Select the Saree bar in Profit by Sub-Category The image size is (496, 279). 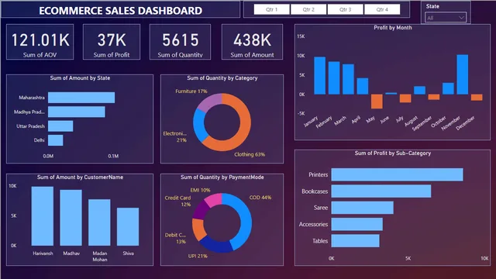[363, 208]
